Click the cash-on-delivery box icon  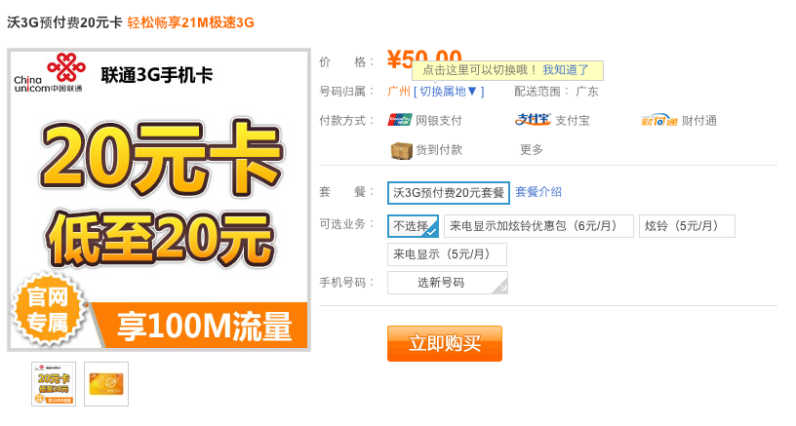401,150
